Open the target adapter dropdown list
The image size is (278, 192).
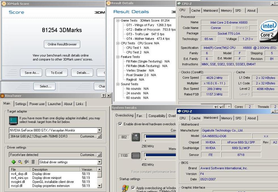click(100, 130)
